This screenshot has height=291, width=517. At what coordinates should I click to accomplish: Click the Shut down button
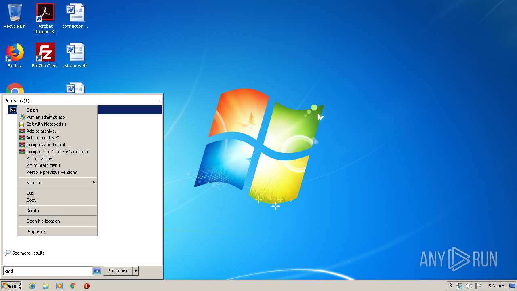pos(118,271)
